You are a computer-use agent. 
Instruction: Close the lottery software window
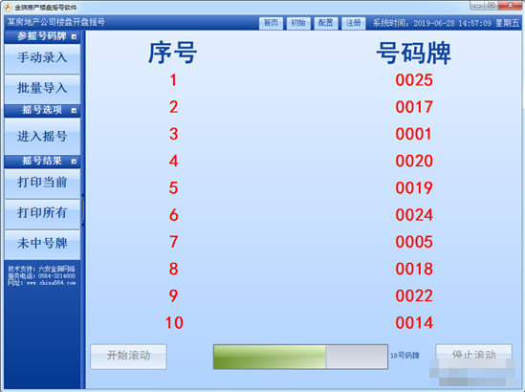click(511, 6)
